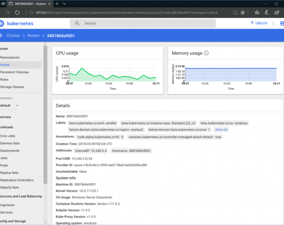Click the arch: amd64 label chip

[x=93, y=123]
